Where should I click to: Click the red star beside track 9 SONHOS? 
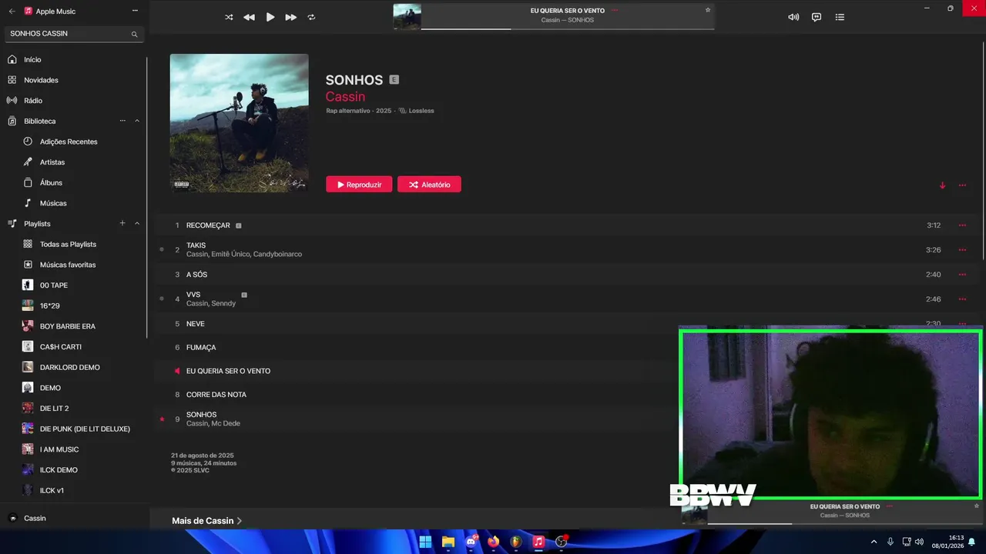162,419
